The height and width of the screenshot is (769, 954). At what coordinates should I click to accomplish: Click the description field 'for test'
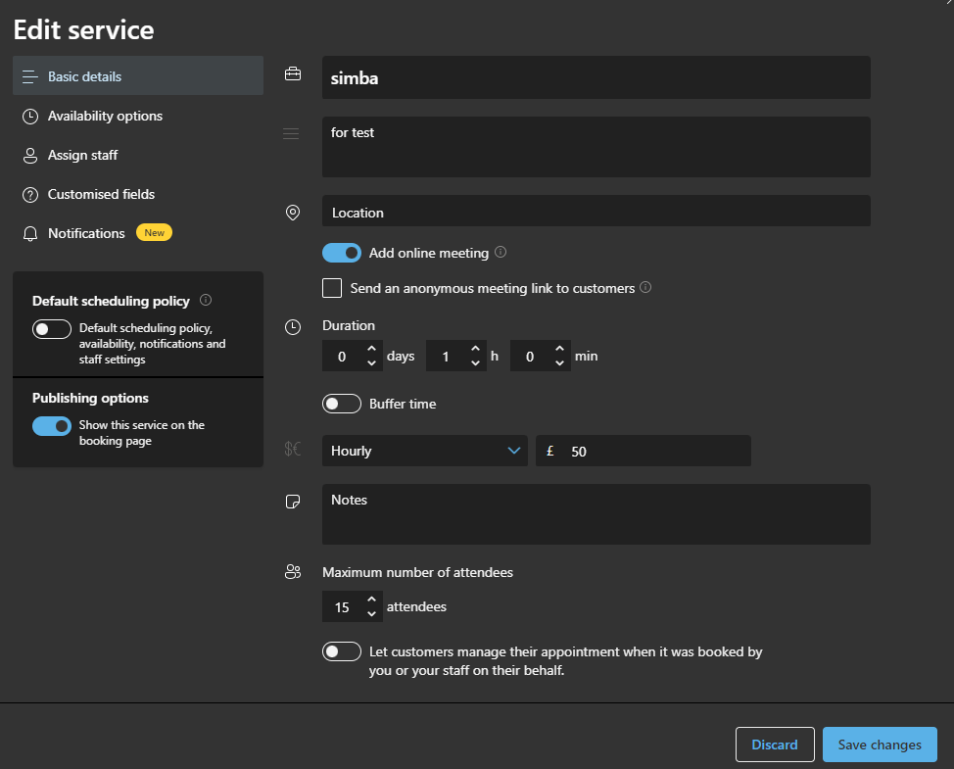[596, 147]
